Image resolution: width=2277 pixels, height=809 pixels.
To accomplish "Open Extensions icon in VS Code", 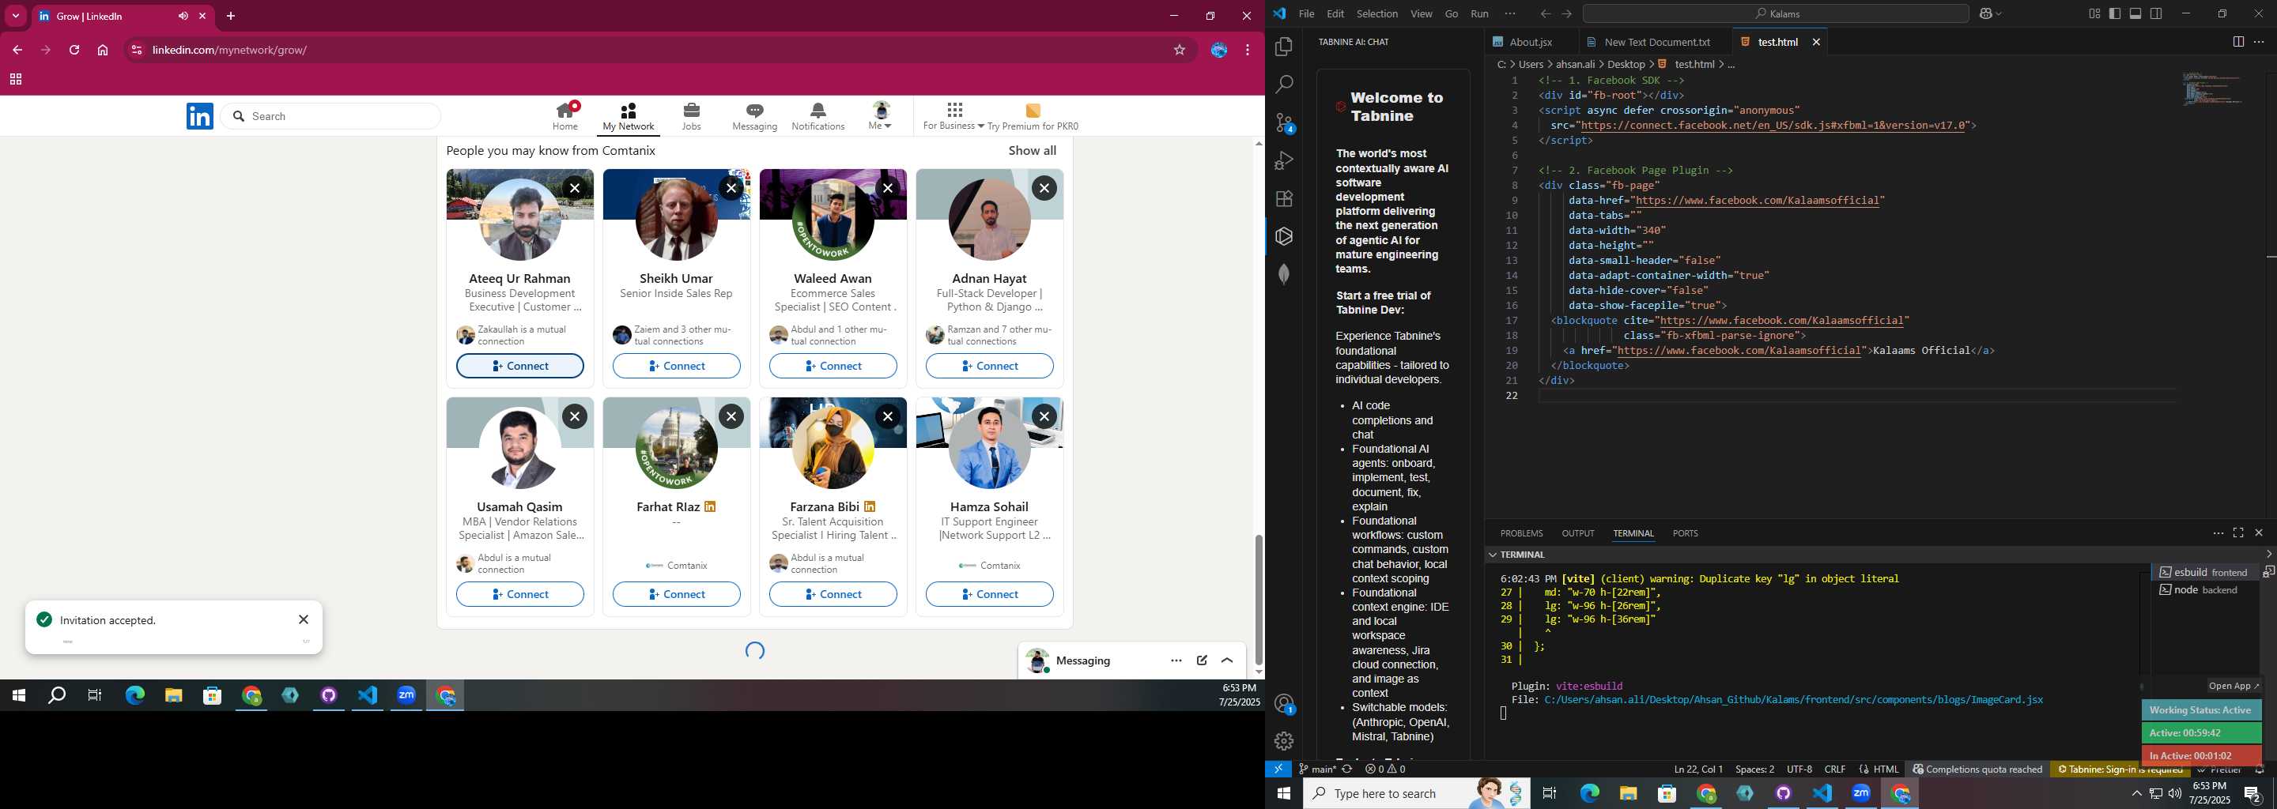I will click(x=1284, y=199).
